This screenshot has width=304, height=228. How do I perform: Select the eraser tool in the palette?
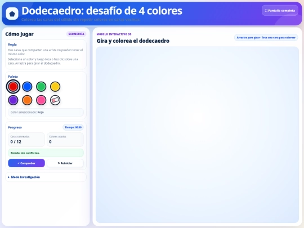(55, 100)
